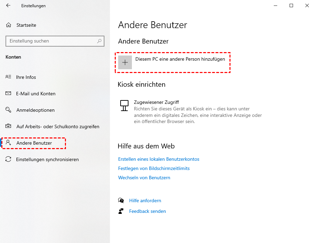
Task: Open Anmeldeoptionen settings page
Action: 35,110
